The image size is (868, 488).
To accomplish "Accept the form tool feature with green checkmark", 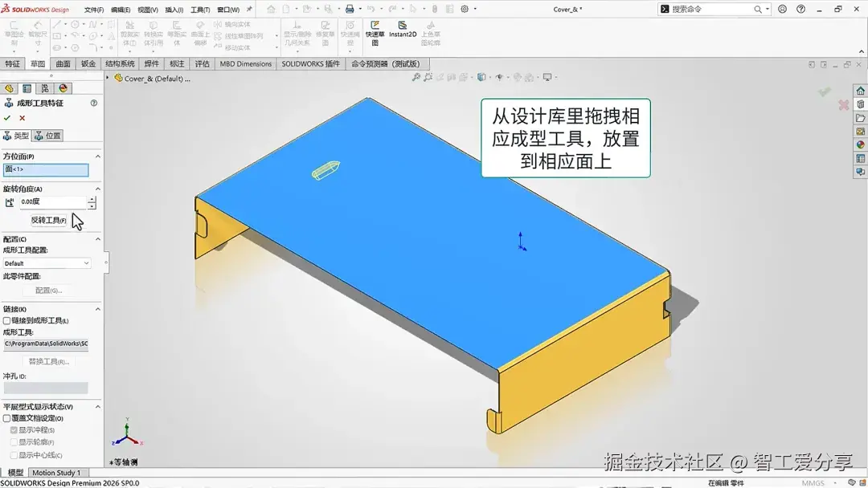I will [7, 118].
